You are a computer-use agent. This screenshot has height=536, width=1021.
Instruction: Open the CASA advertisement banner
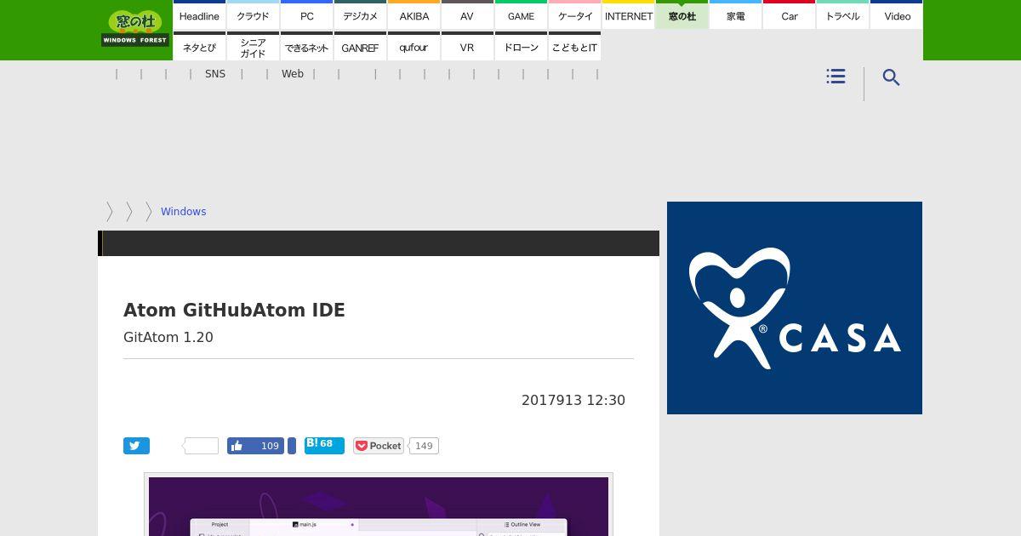pyautogui.click(x=795, y=308)
